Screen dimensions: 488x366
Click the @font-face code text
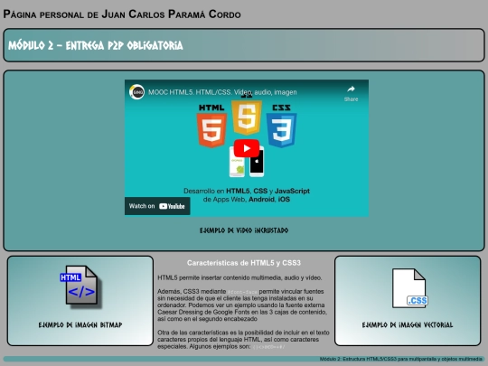242,292
